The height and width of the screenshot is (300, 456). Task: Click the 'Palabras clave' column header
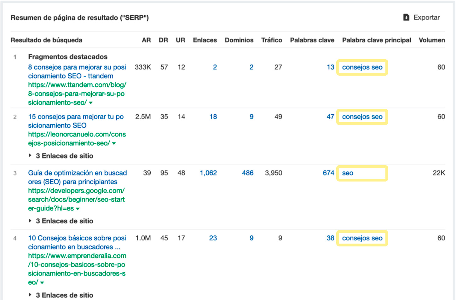point(312,40)
